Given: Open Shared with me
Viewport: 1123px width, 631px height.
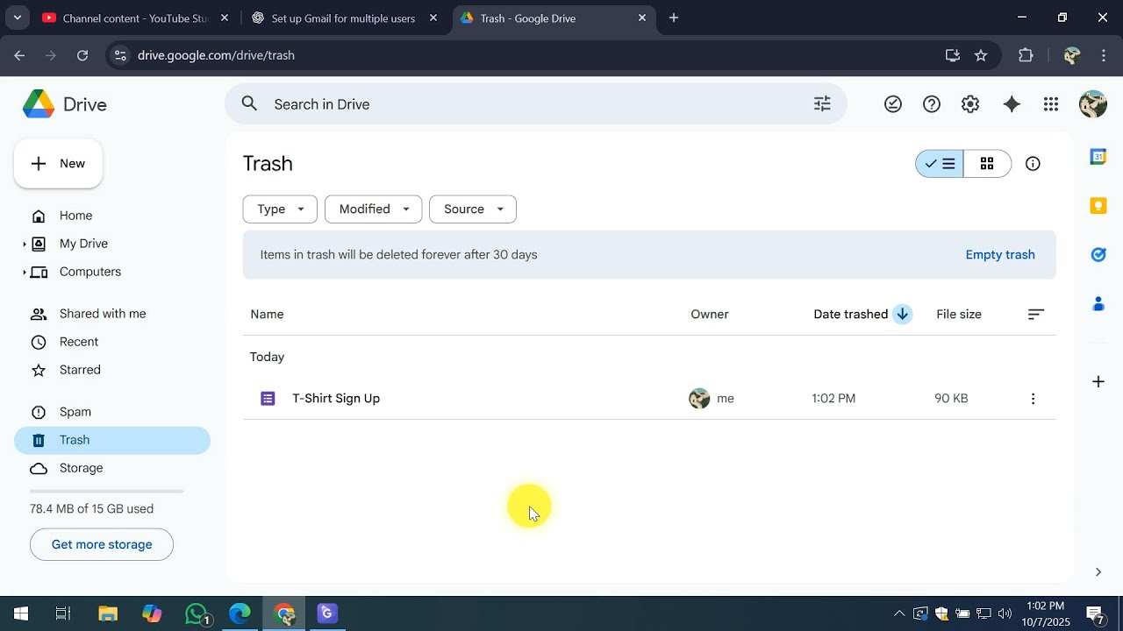Looking at the screenshot, I should (112, 314).
